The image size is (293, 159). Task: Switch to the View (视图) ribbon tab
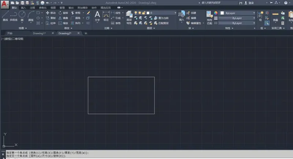[53, 8]
